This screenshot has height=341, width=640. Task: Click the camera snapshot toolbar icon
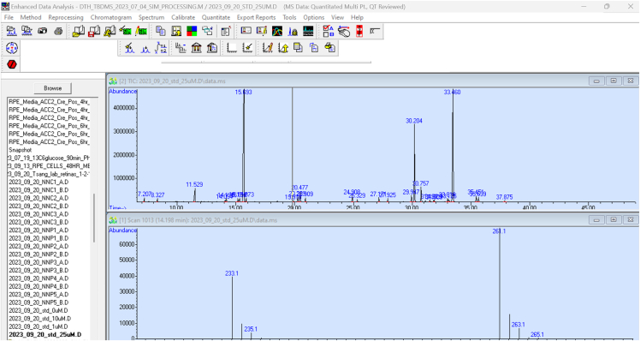point(43,31)
